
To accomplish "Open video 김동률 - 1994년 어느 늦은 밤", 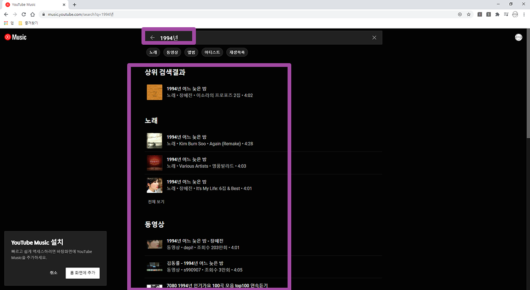I will [x=195, y=263].
